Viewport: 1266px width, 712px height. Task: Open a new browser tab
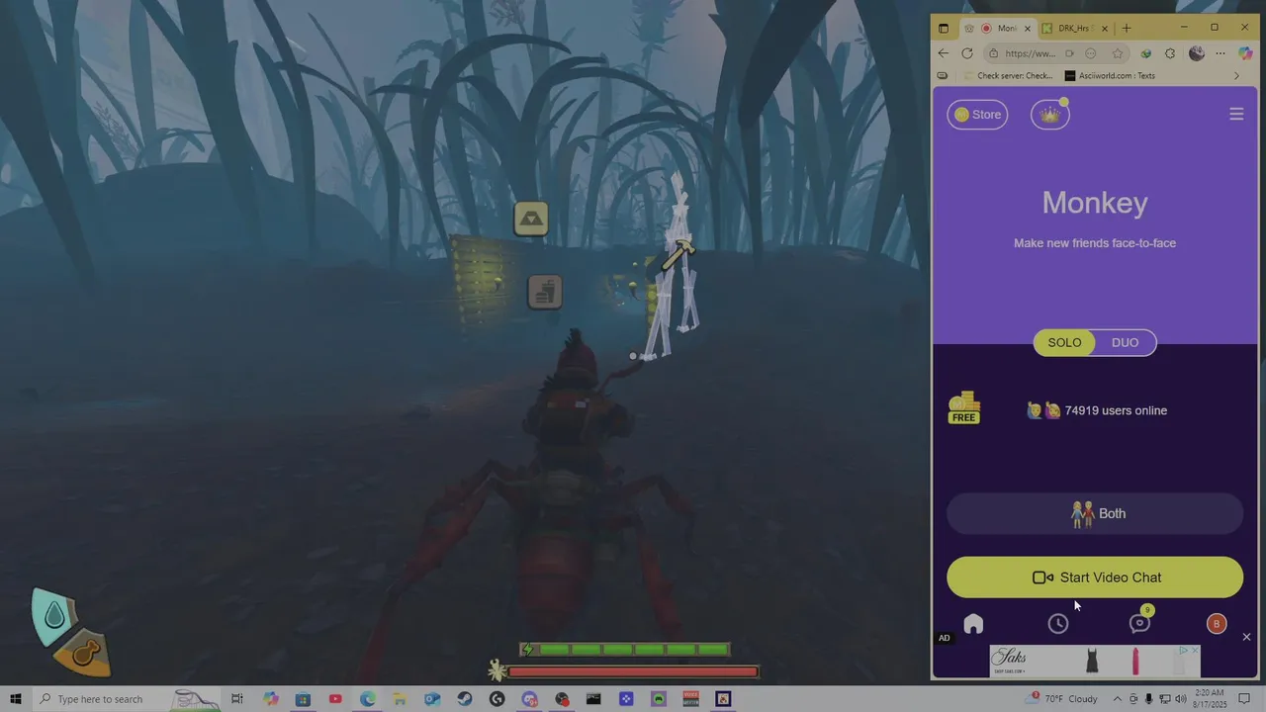pyautogui.click(x=1127, y=28)
